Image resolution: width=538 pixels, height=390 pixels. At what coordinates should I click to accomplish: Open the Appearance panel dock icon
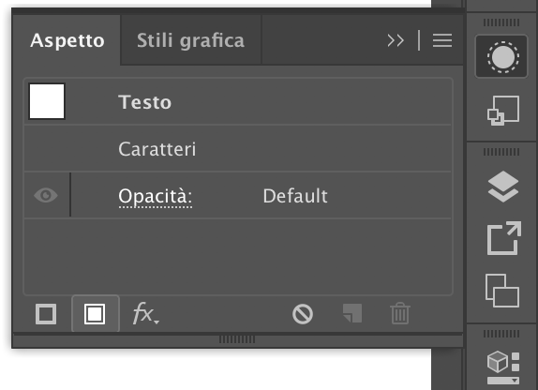tap(501, 56)
